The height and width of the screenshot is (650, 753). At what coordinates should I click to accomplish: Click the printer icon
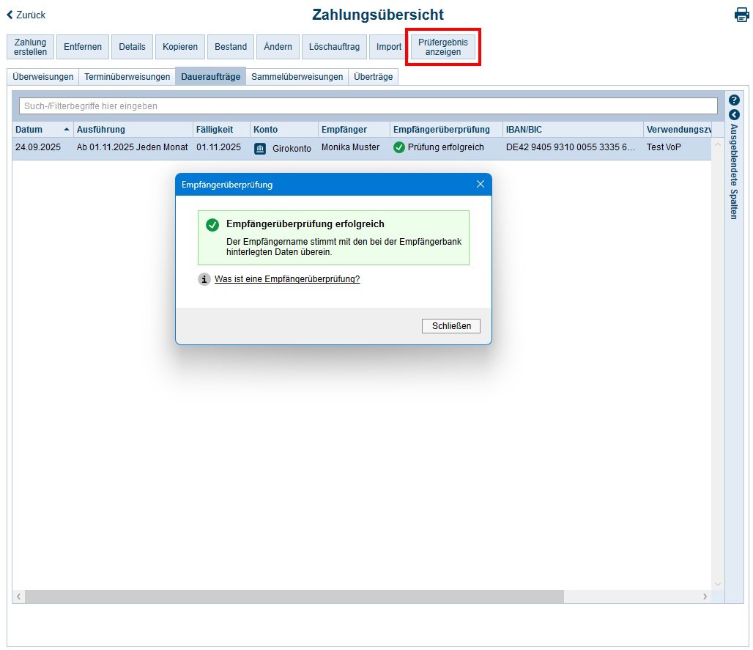tap(741, 15)
